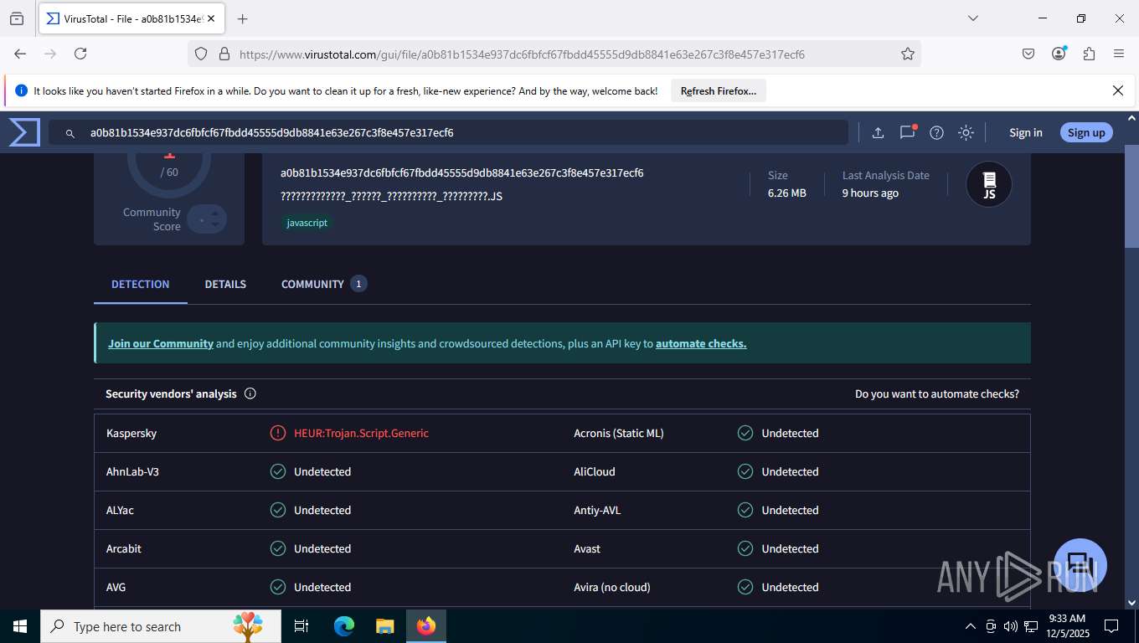List all tabs dropdown arrow
Screen dimensions: 1139x643
(973, 18)
